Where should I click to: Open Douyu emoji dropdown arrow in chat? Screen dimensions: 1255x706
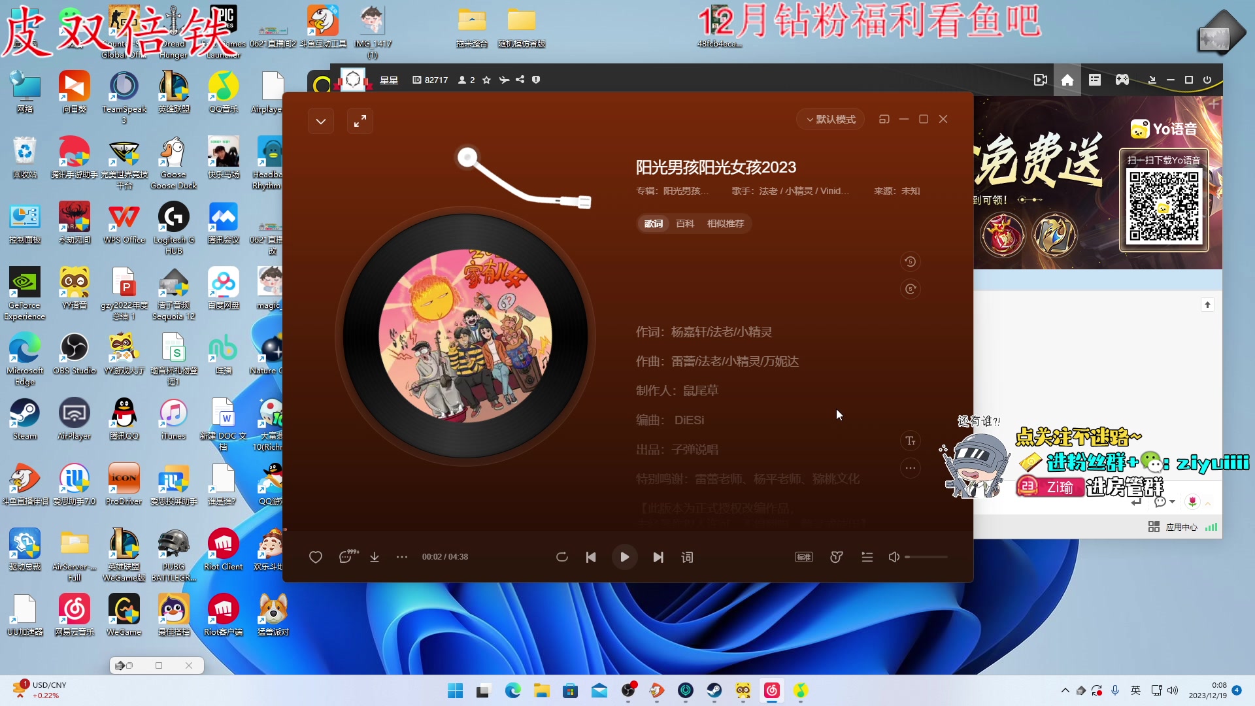click(1172, 502)
